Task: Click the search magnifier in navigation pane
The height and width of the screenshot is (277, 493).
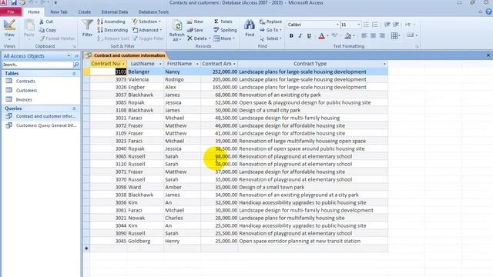Action: (x=76, y=65)
